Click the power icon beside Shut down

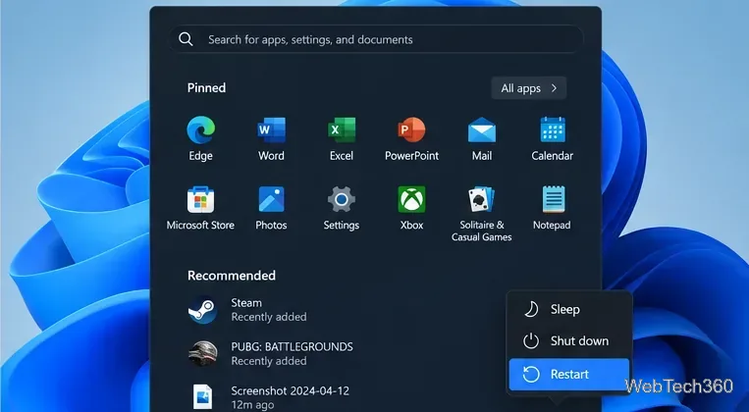point(531,340)
